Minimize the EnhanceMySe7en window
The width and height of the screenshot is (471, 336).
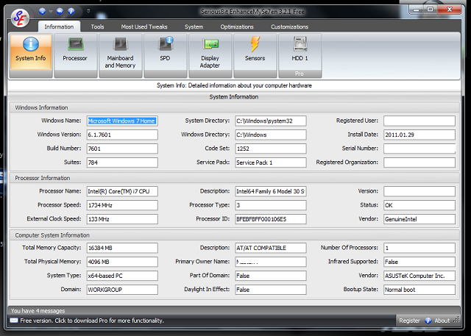416,10
